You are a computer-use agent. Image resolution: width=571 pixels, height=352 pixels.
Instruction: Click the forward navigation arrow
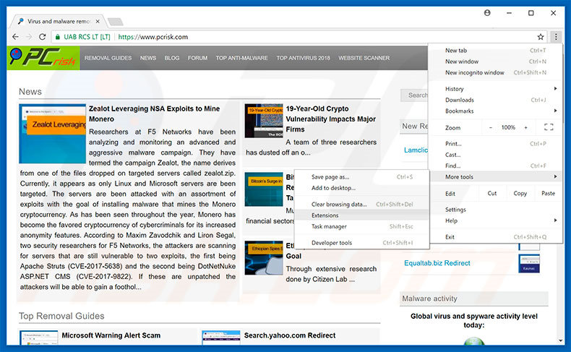point(29,37)
